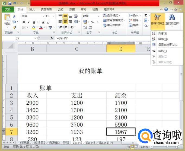Toggle Bold formatting

24,22
